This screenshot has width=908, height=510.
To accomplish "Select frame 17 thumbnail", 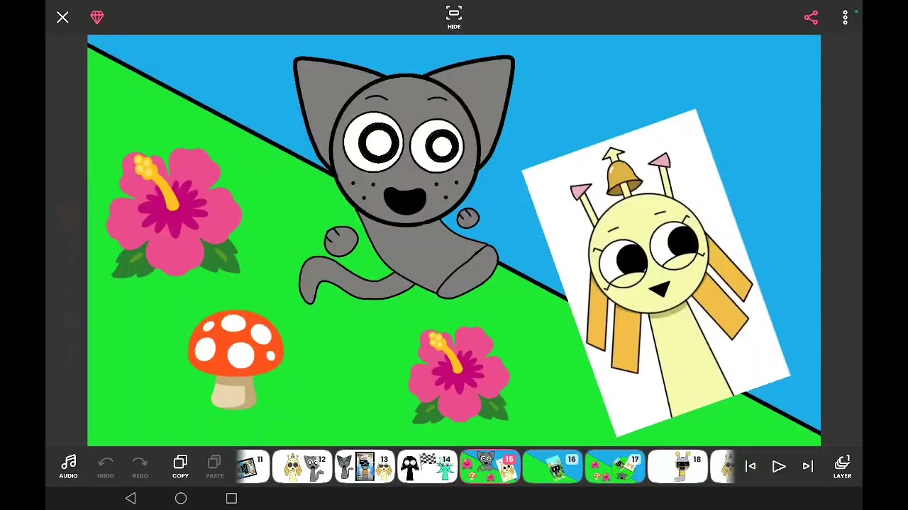I will 614,467.
